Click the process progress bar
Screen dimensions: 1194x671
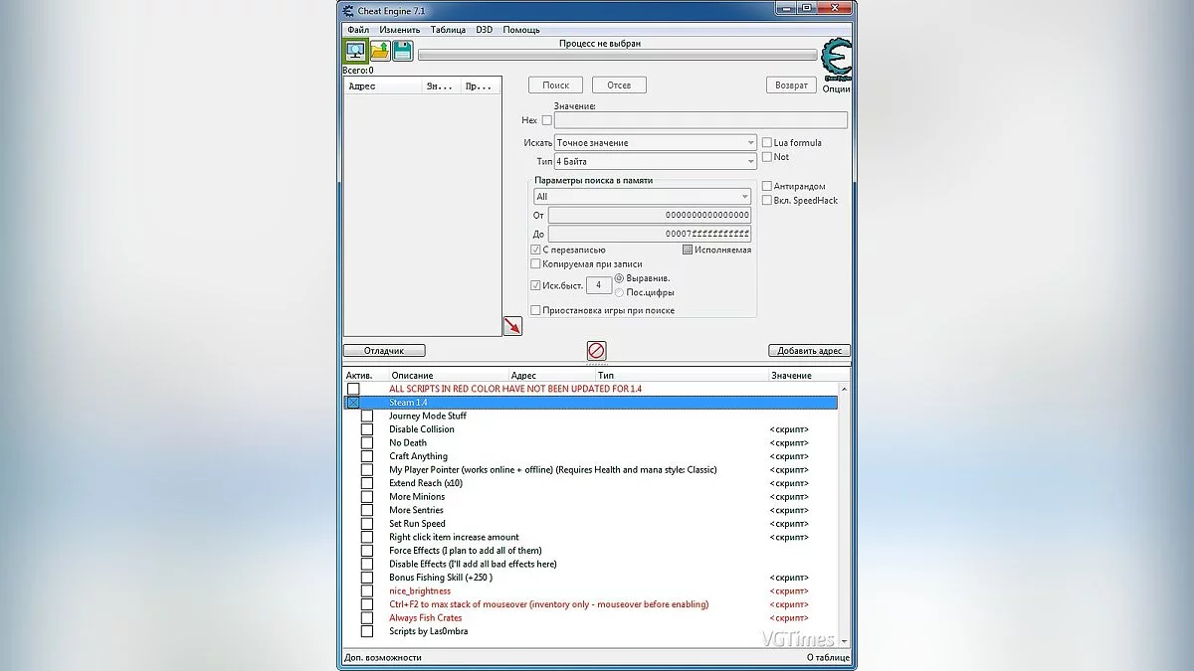click(616, 56)
